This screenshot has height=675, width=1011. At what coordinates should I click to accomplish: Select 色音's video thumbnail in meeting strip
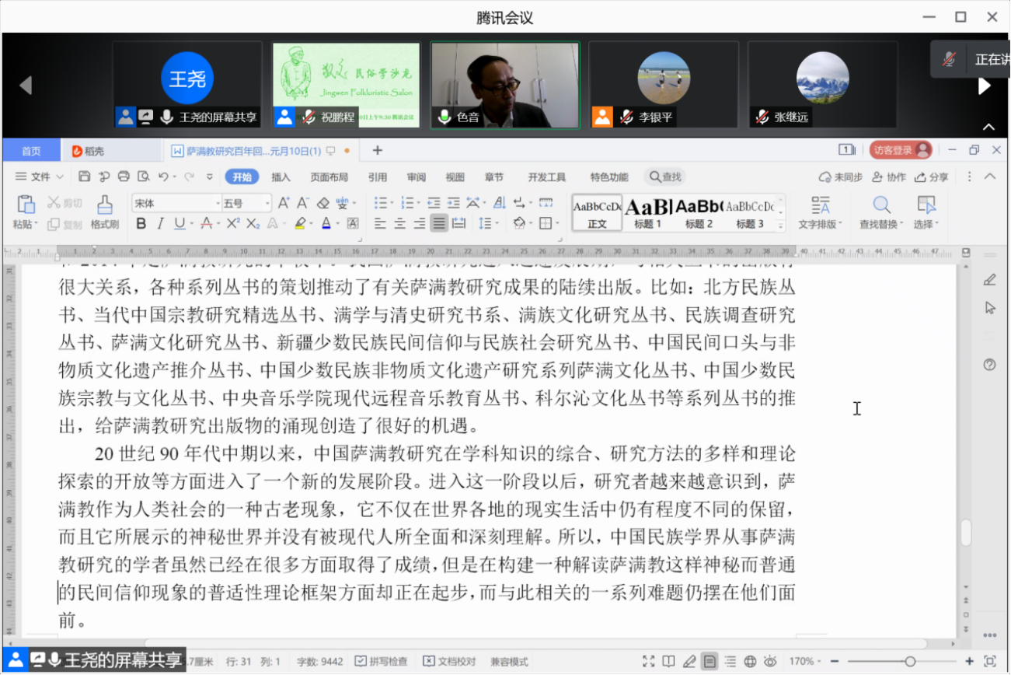coord(505,85)
